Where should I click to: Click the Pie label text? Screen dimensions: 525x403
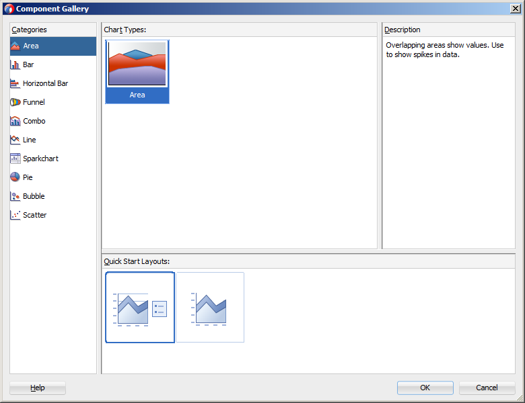pyautogui.click(x=28, y=177)
